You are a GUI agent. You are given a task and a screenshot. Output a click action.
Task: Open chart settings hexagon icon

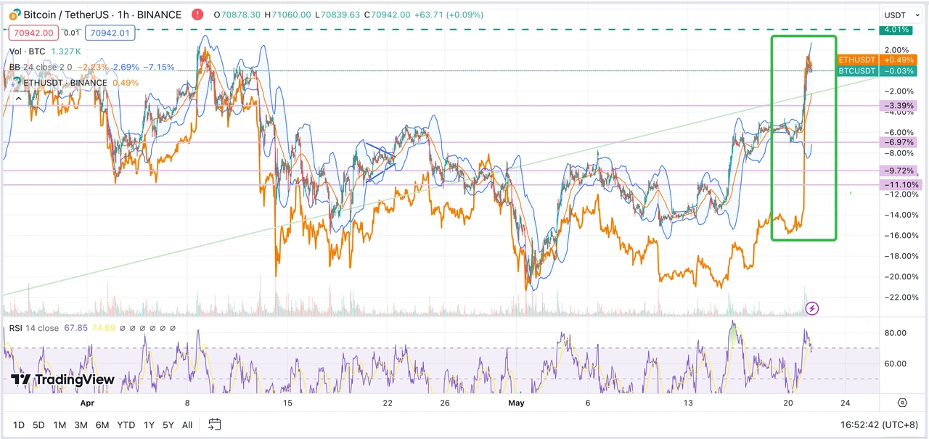tap(902, 403)
